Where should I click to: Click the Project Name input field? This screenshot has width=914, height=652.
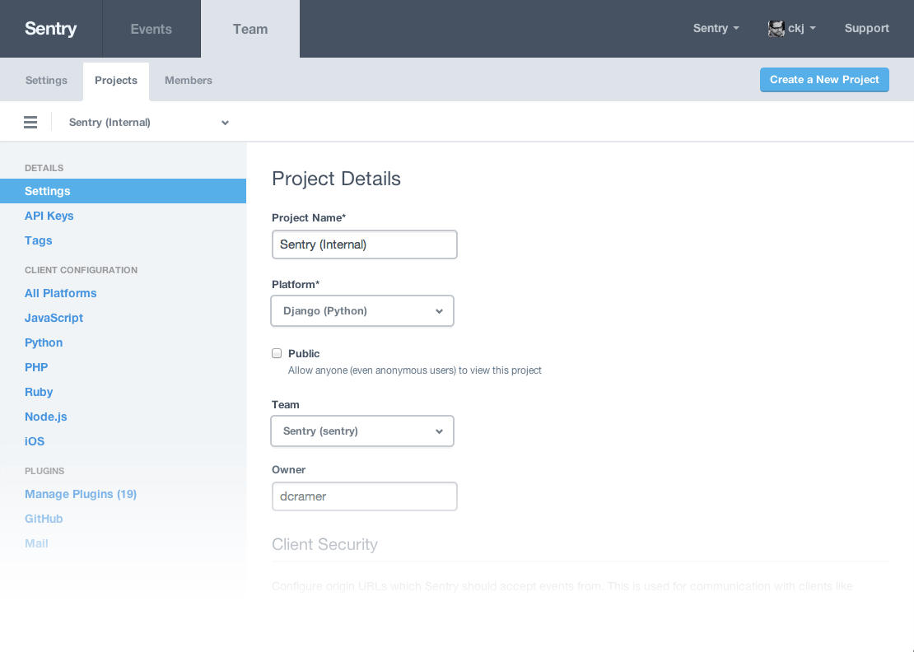pos(364,244)
